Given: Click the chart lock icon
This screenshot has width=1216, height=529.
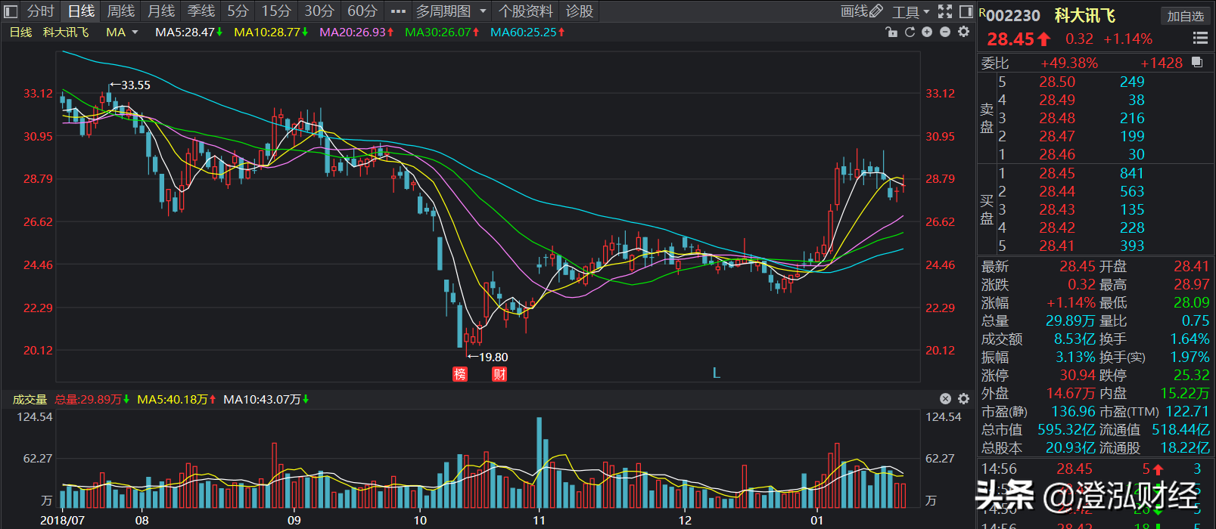Looking at the screenshot, I should [x=891, y=32].
